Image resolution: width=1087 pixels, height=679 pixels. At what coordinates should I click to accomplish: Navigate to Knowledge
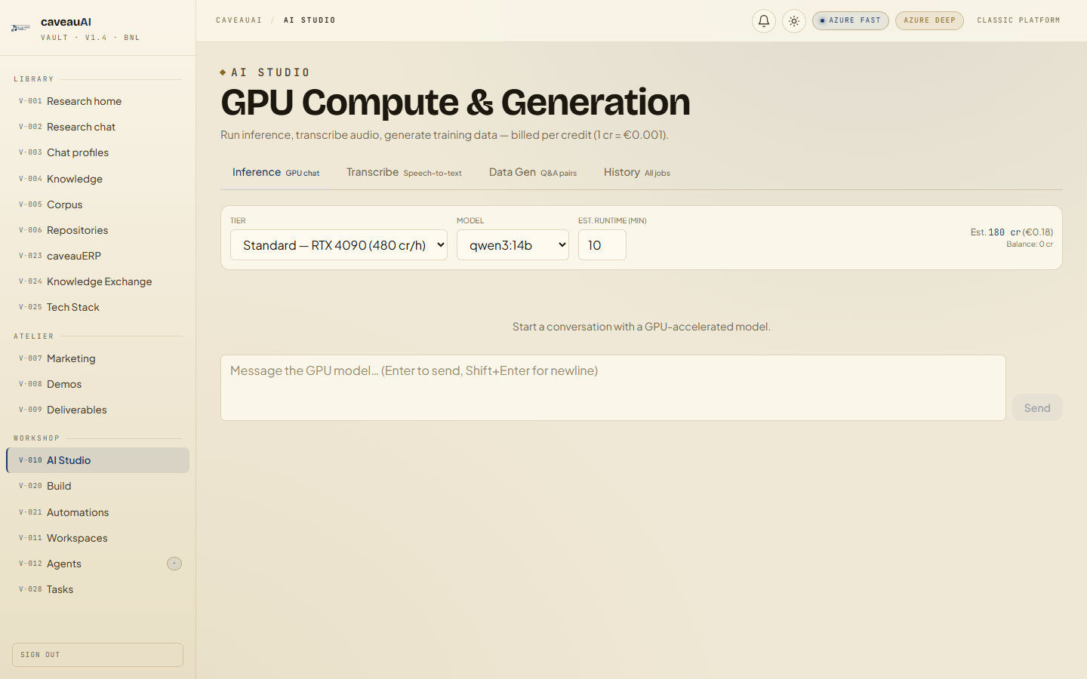(x=97, y=179)
